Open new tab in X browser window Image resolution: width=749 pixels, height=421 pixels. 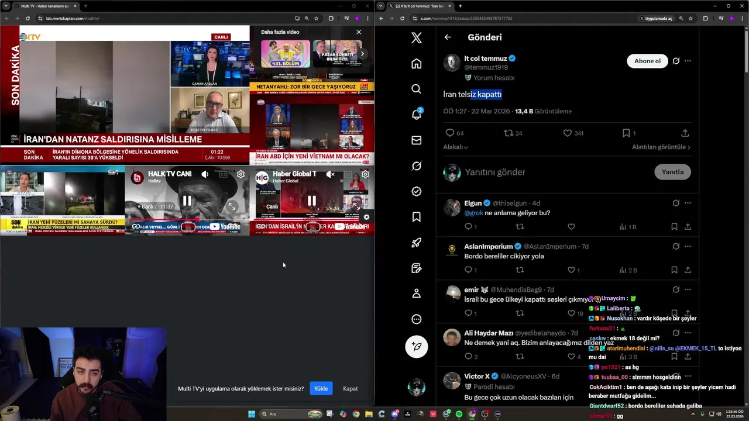pos(460,6)
